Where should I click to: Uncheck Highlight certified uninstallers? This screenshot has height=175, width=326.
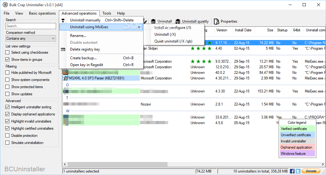7,128
